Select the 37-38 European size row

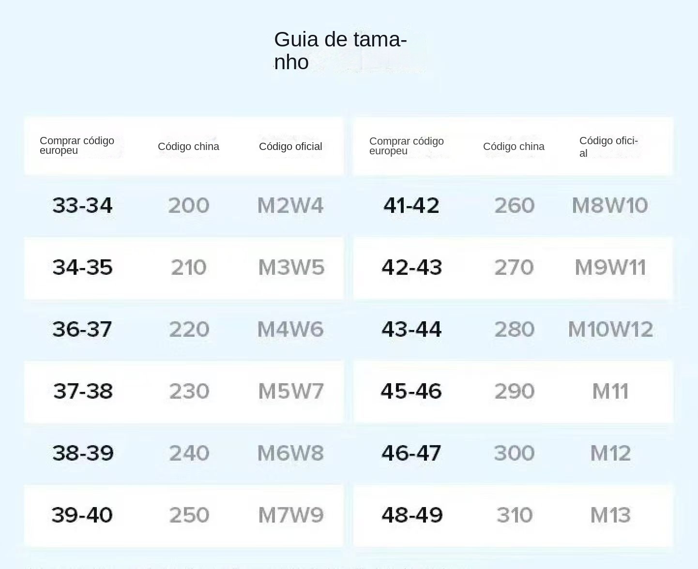coord(83,391)
